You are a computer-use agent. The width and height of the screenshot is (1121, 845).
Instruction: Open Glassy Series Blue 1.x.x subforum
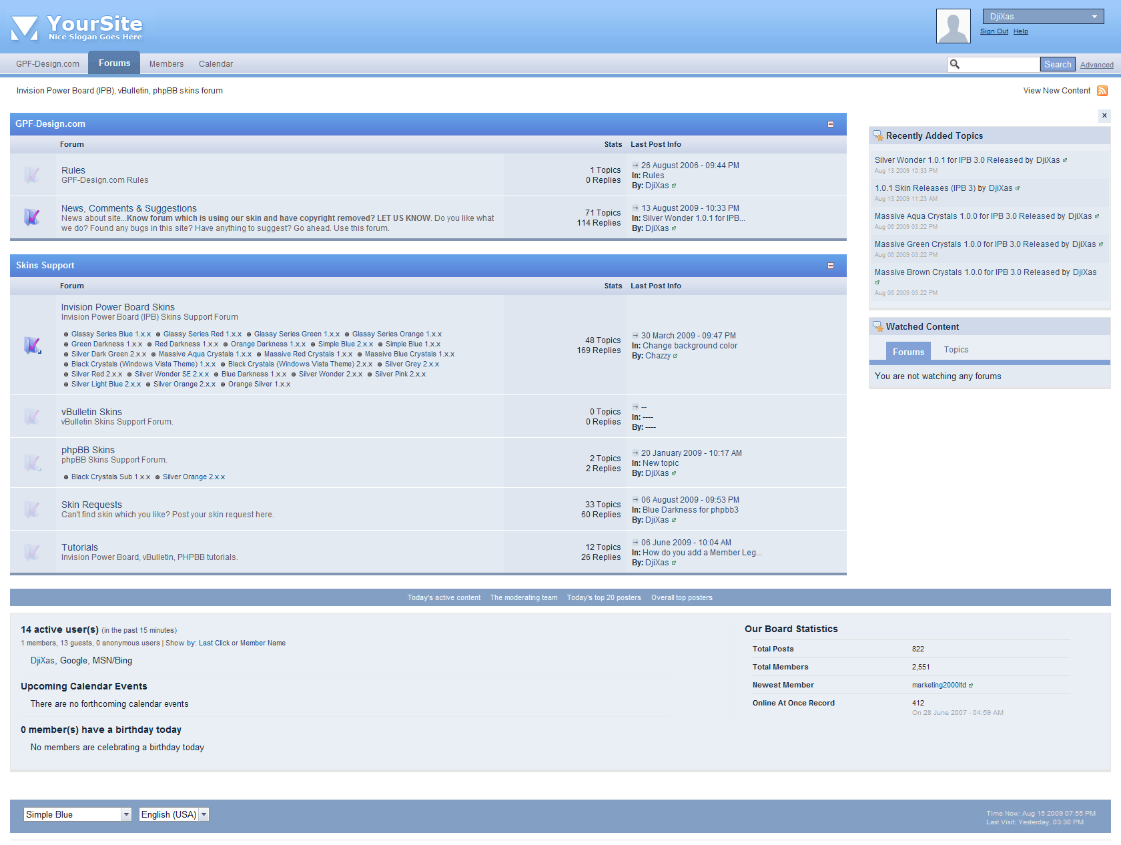111,334
